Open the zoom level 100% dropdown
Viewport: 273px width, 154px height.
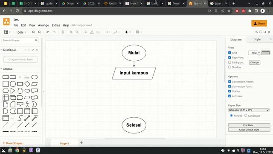tap(21, 33)
